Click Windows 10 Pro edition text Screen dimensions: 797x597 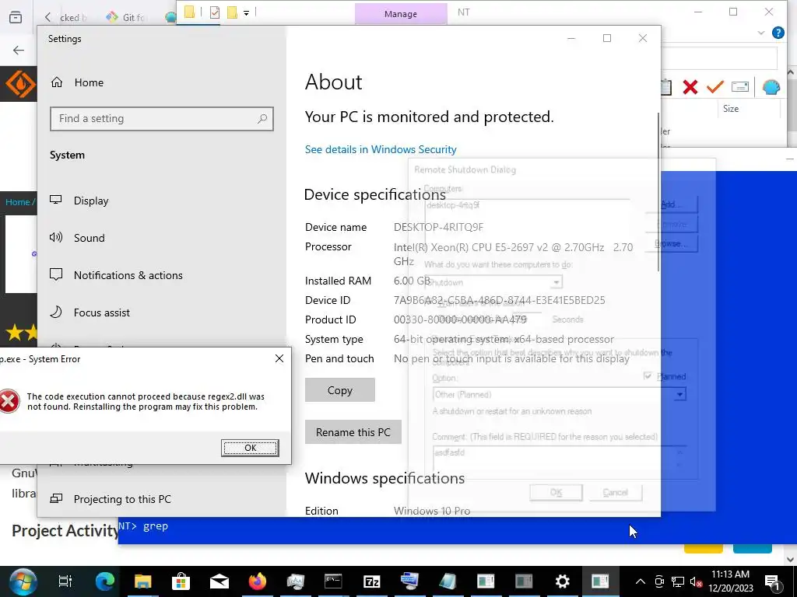coord(431,511)
